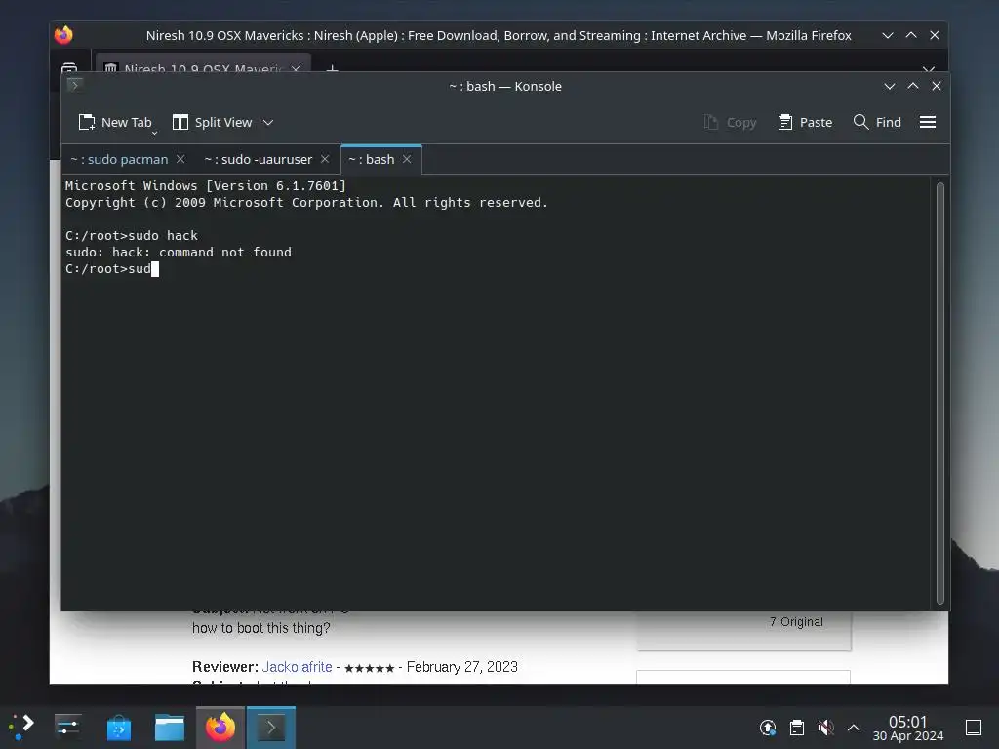The width and height of the screenshot is (999, 749).
Task: Open the Dolphin file manager from the taskbar
Action: click(170, 727)
